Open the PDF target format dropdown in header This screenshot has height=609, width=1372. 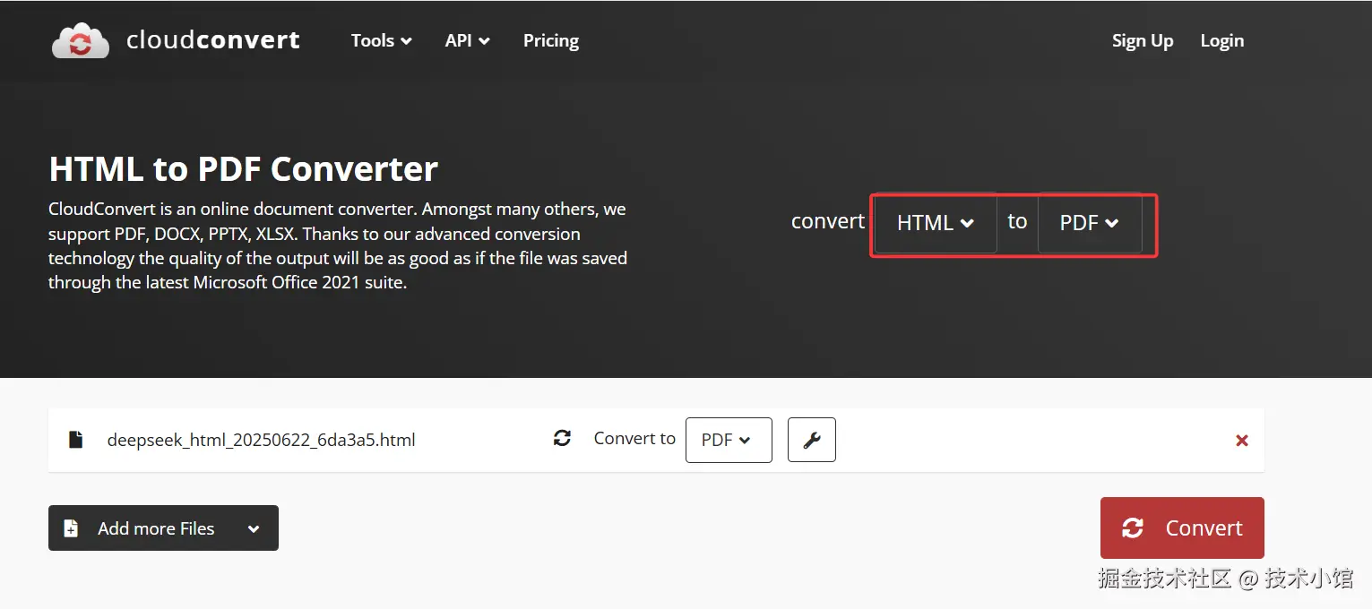click(x=1090, y=223)
